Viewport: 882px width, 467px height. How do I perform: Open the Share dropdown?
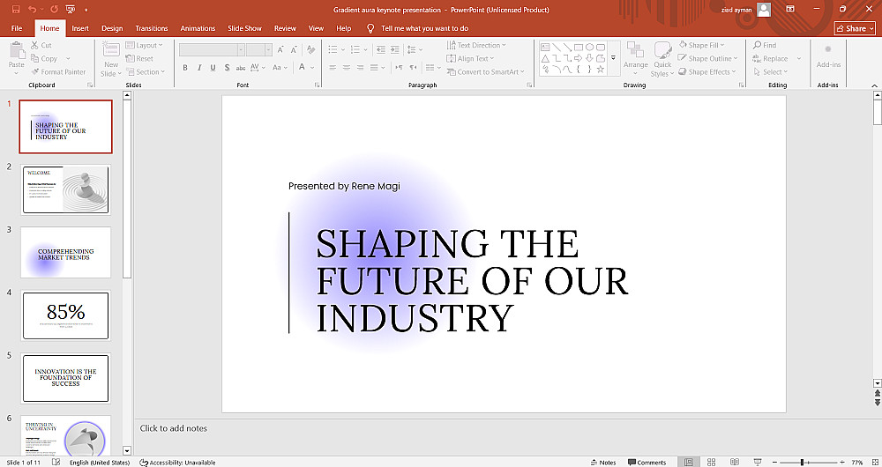[856, 28]
